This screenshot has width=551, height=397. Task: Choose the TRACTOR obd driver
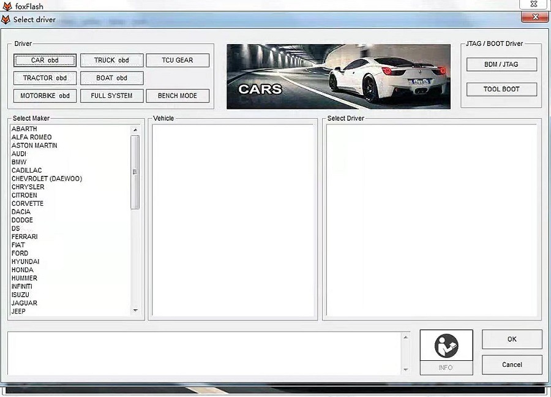[x=44, y=78]
